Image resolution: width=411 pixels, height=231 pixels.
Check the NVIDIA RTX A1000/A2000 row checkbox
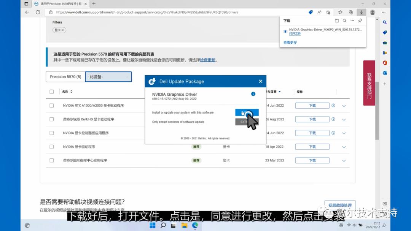[x=51, y=106]
